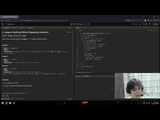Switch to the Testcase tab

(78, 76)
